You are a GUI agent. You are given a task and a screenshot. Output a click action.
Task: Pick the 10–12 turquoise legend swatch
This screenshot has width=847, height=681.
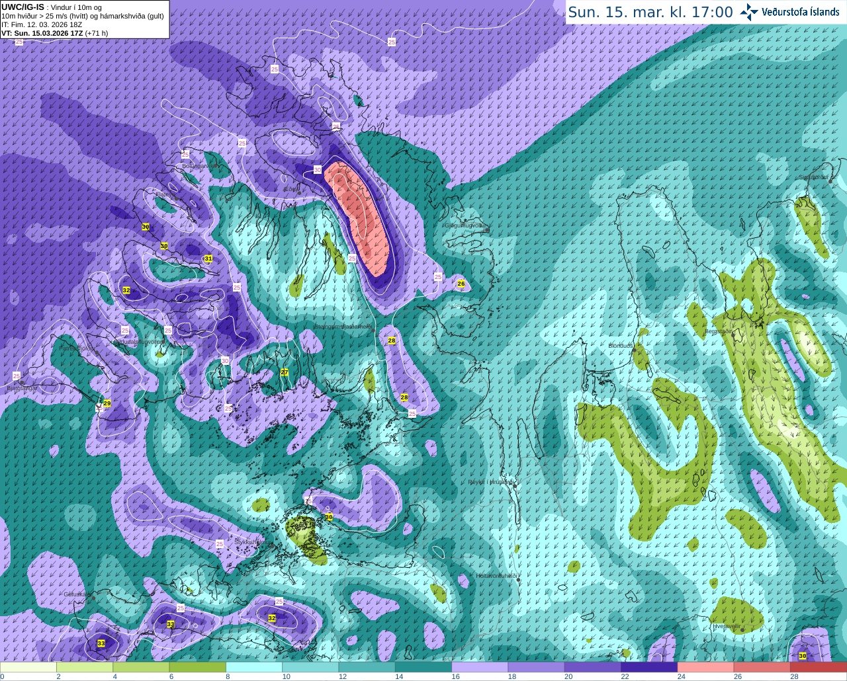pyautogui.click(x=310, y=667)
